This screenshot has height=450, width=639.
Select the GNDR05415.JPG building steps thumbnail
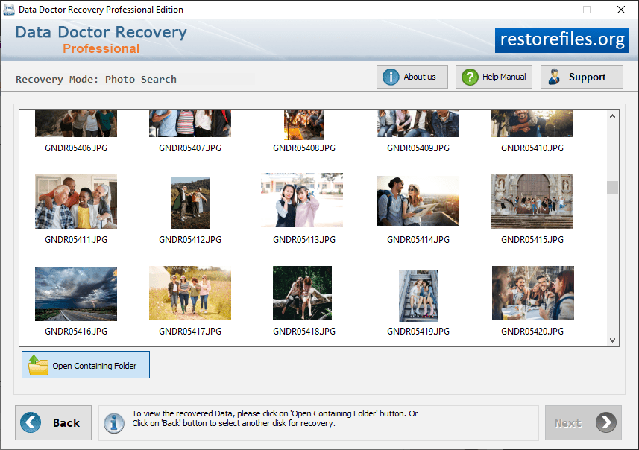pos(532,202)
